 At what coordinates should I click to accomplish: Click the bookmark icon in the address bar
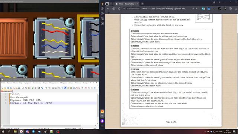pyautogui.click(x=197, y=9)
